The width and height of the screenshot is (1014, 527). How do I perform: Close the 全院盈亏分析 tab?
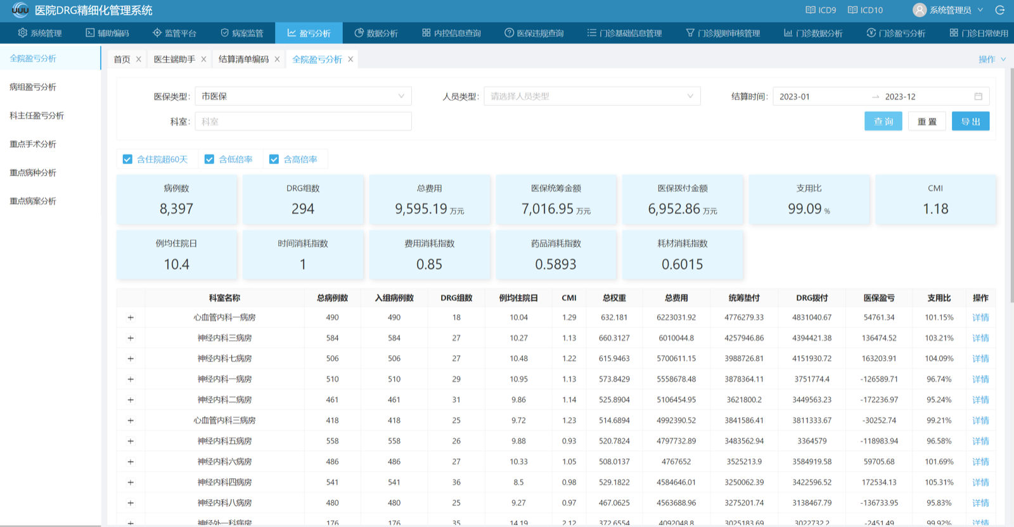[x=350, y=59]
